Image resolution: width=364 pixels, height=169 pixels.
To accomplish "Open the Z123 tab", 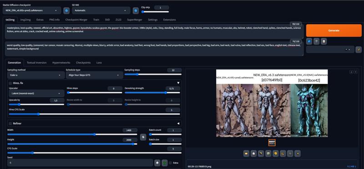I will coord(118,20).
